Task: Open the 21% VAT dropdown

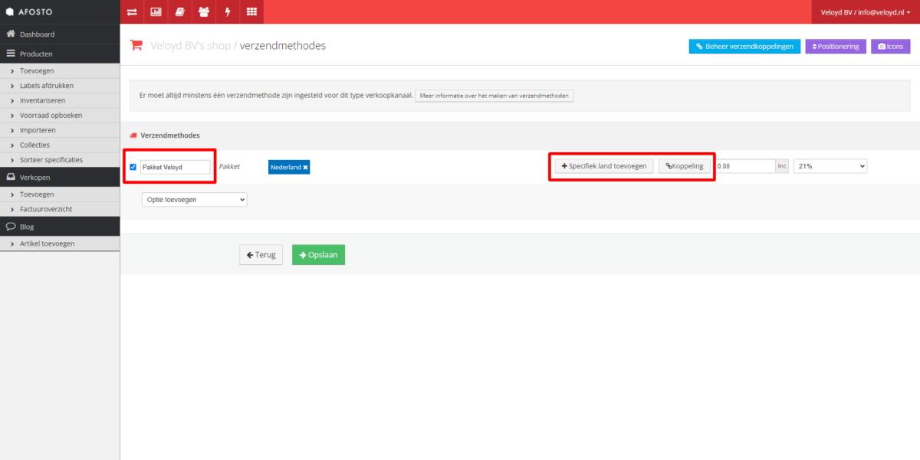Action: point(830,166)
